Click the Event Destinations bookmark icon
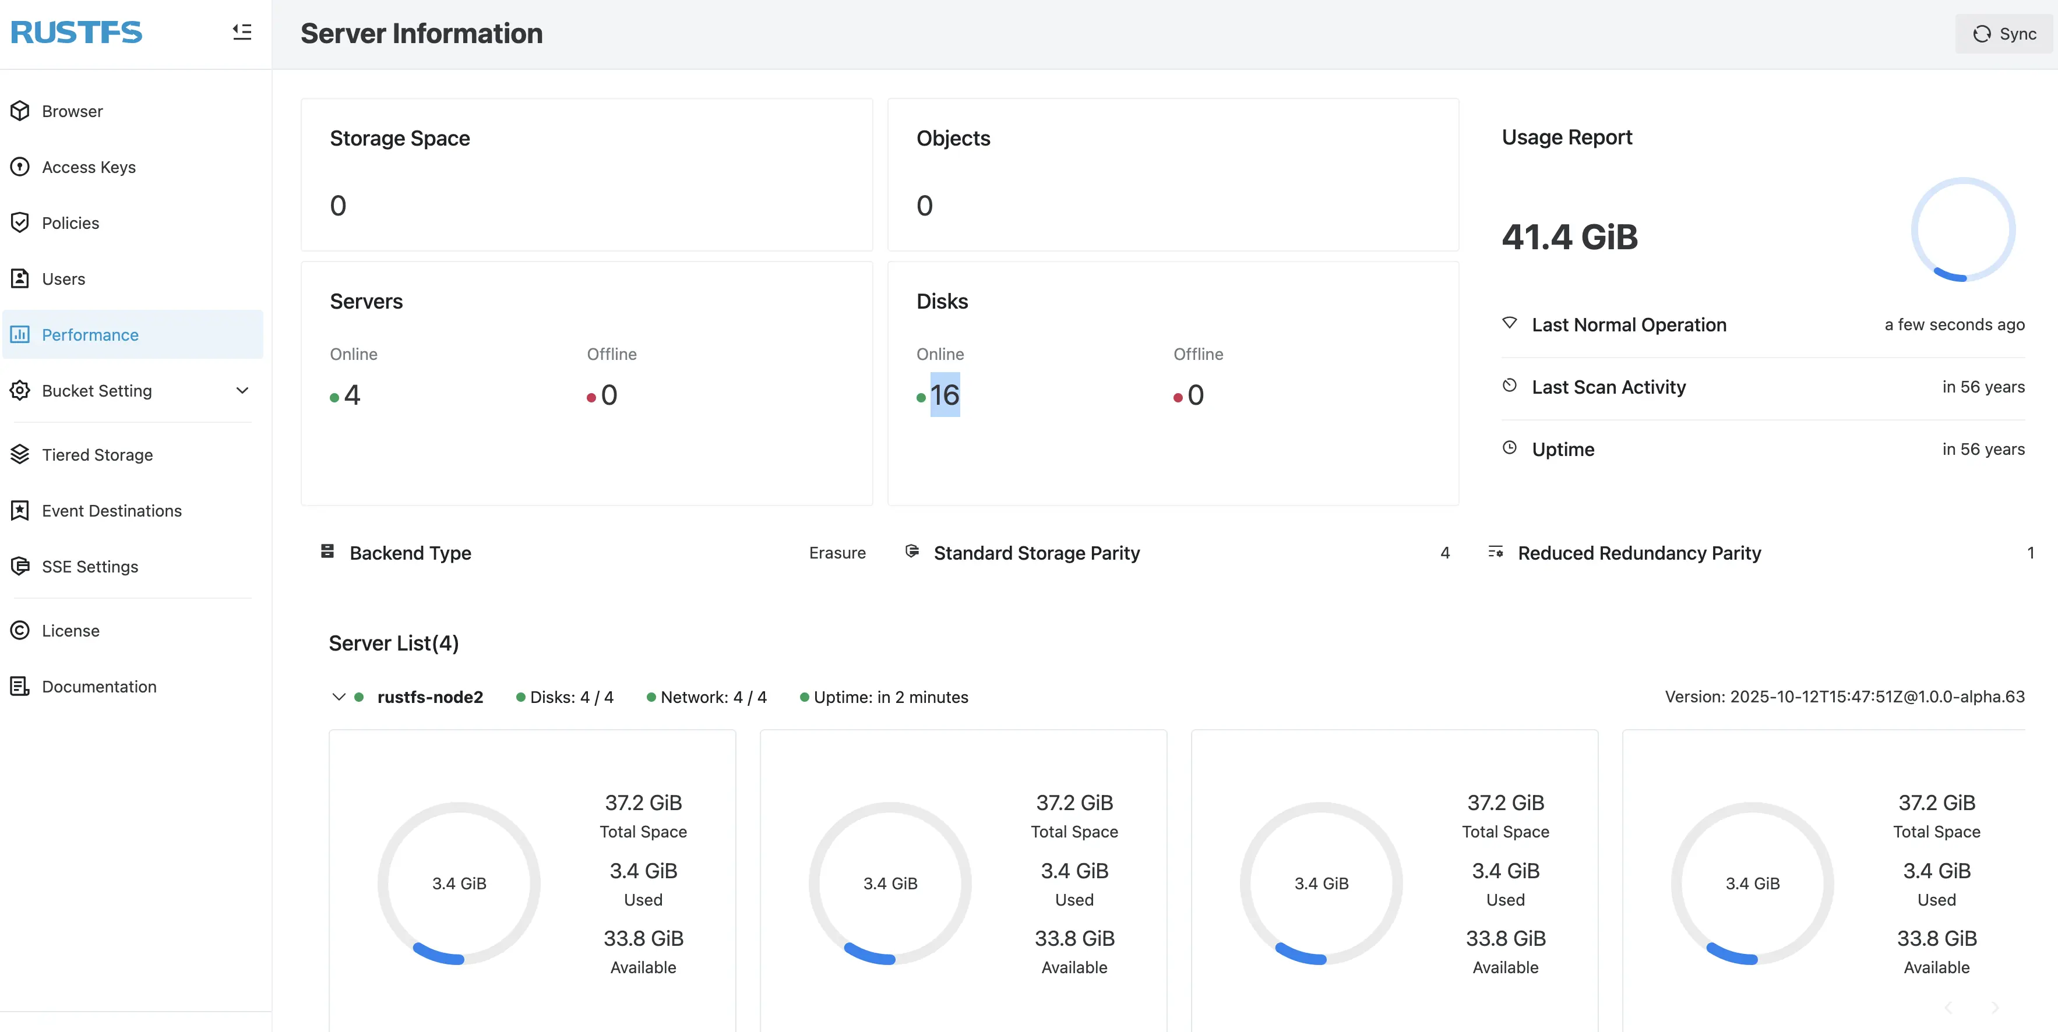 20,510
